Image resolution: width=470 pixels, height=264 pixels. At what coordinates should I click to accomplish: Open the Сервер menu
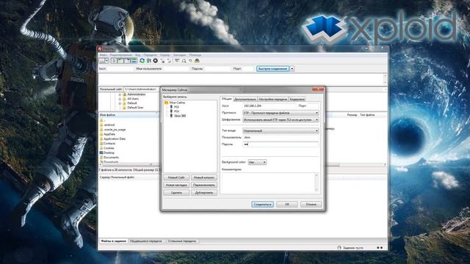pyautogui.click(x=164, y=55)
